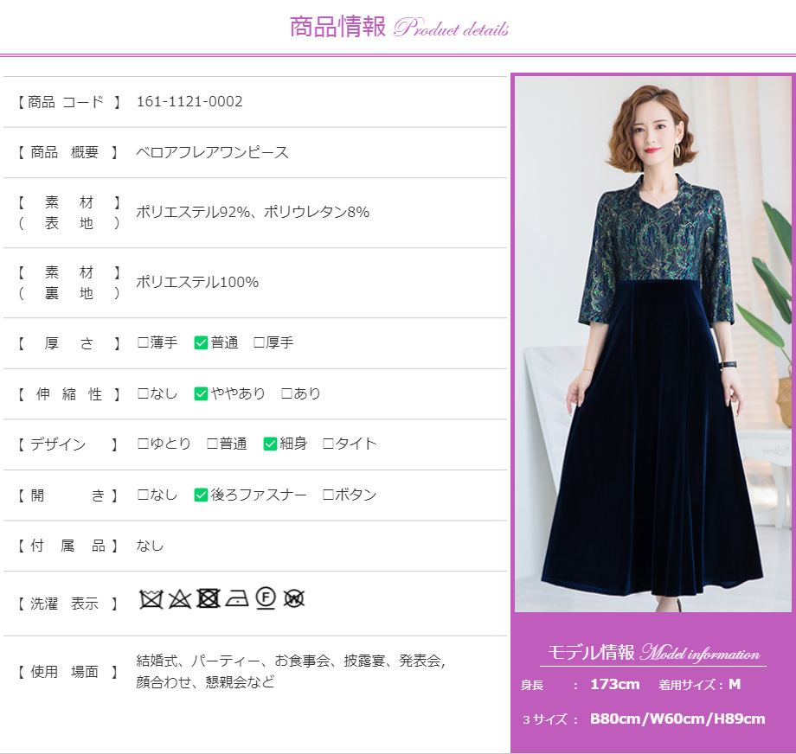Check the あり stretch box
796x754 pixels.
click(x=286, y=393)
